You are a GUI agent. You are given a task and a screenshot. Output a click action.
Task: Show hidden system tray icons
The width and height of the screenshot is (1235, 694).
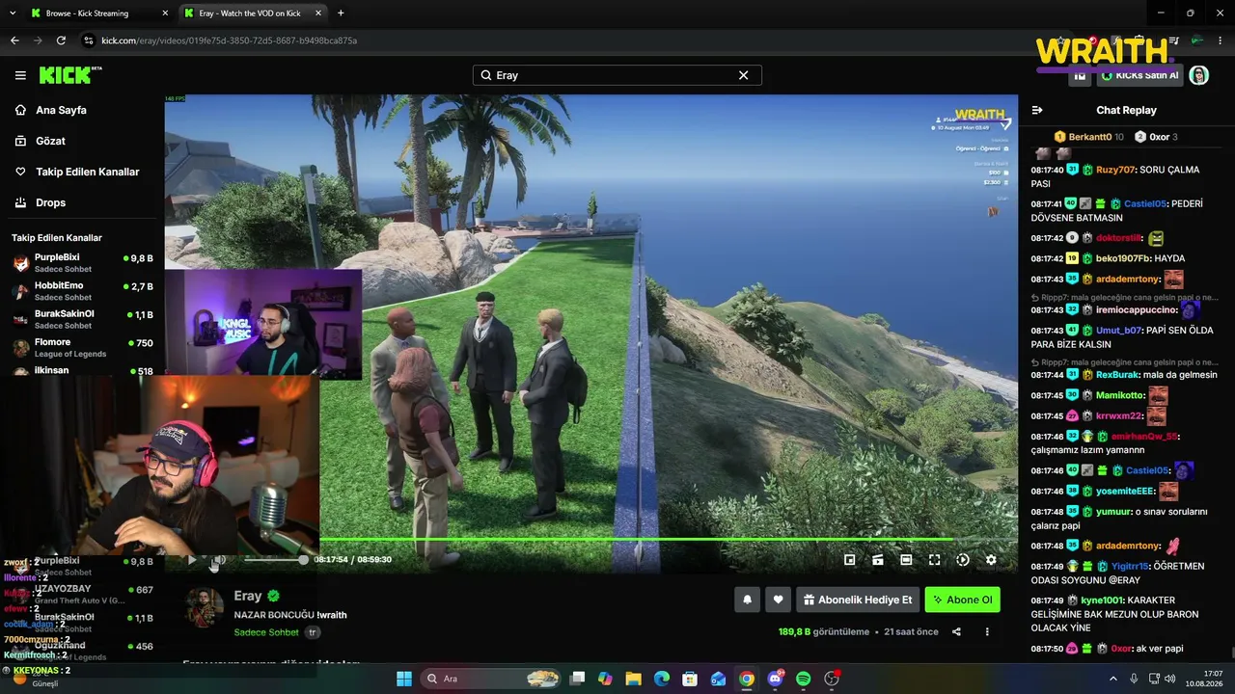pos(1114,679)
